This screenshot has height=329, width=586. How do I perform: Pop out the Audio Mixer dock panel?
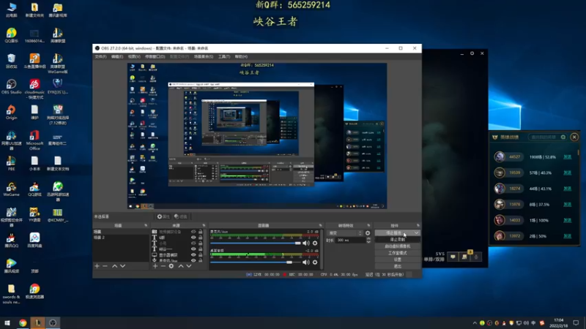click(320, 225)
